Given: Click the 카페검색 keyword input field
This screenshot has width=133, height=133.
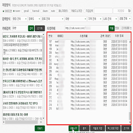Looking at the screenshot, I should click(x=20, y=28).
